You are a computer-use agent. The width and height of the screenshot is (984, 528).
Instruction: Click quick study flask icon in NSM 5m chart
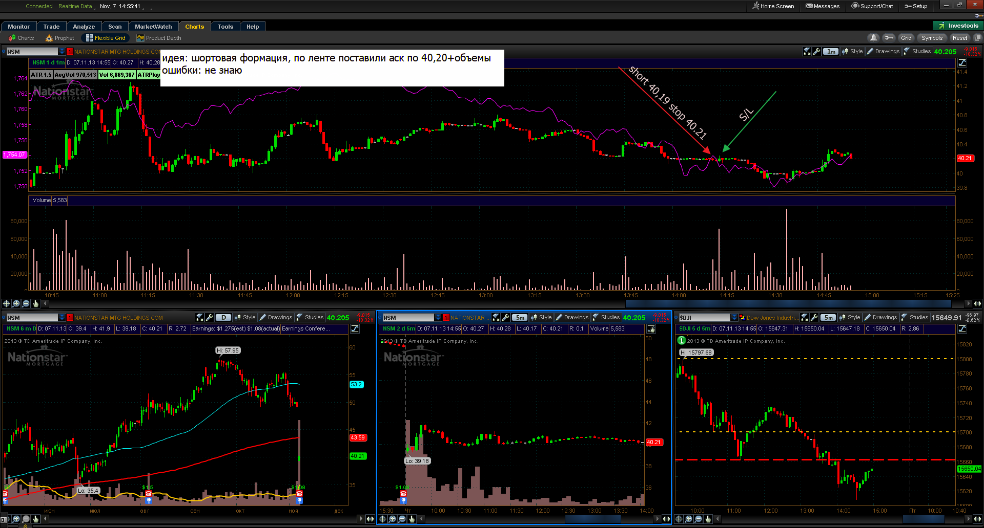coord(496,318)
